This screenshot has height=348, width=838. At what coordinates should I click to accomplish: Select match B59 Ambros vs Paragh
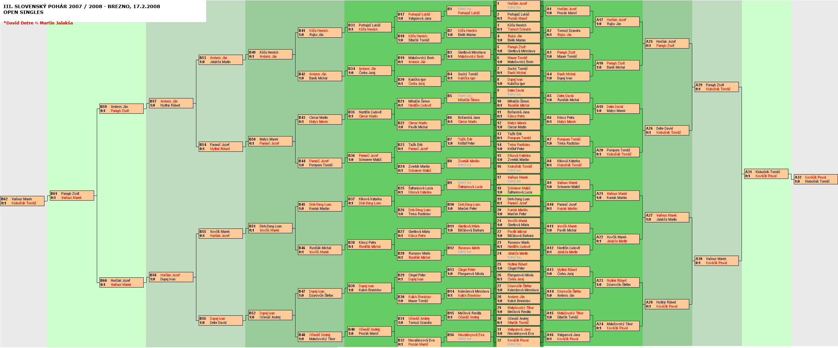122,109
